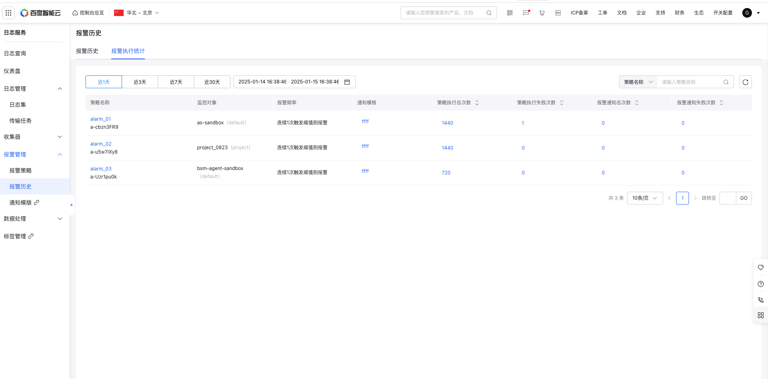Open the account dropdown arrow beside avatar

coord(758,13)
